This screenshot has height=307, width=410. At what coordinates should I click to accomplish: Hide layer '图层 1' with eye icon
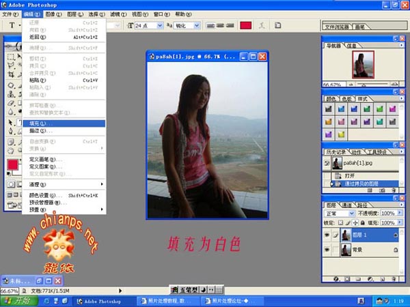point(327,235)
